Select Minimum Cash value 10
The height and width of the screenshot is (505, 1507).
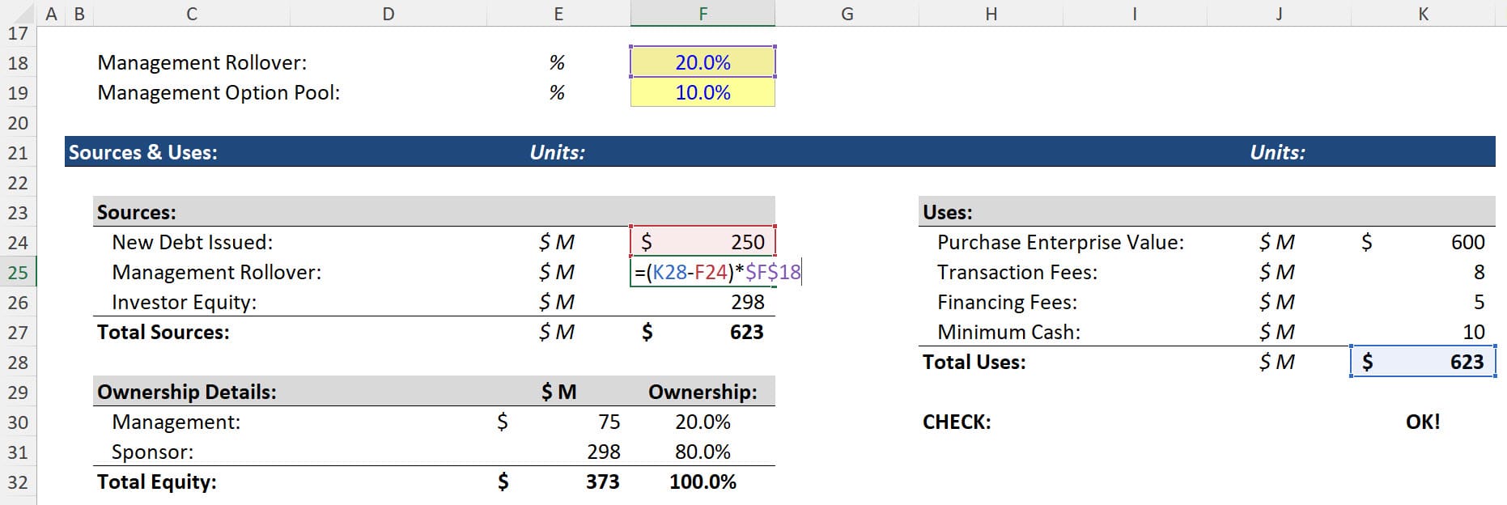pyautogui.click(x=1423, y=332)
